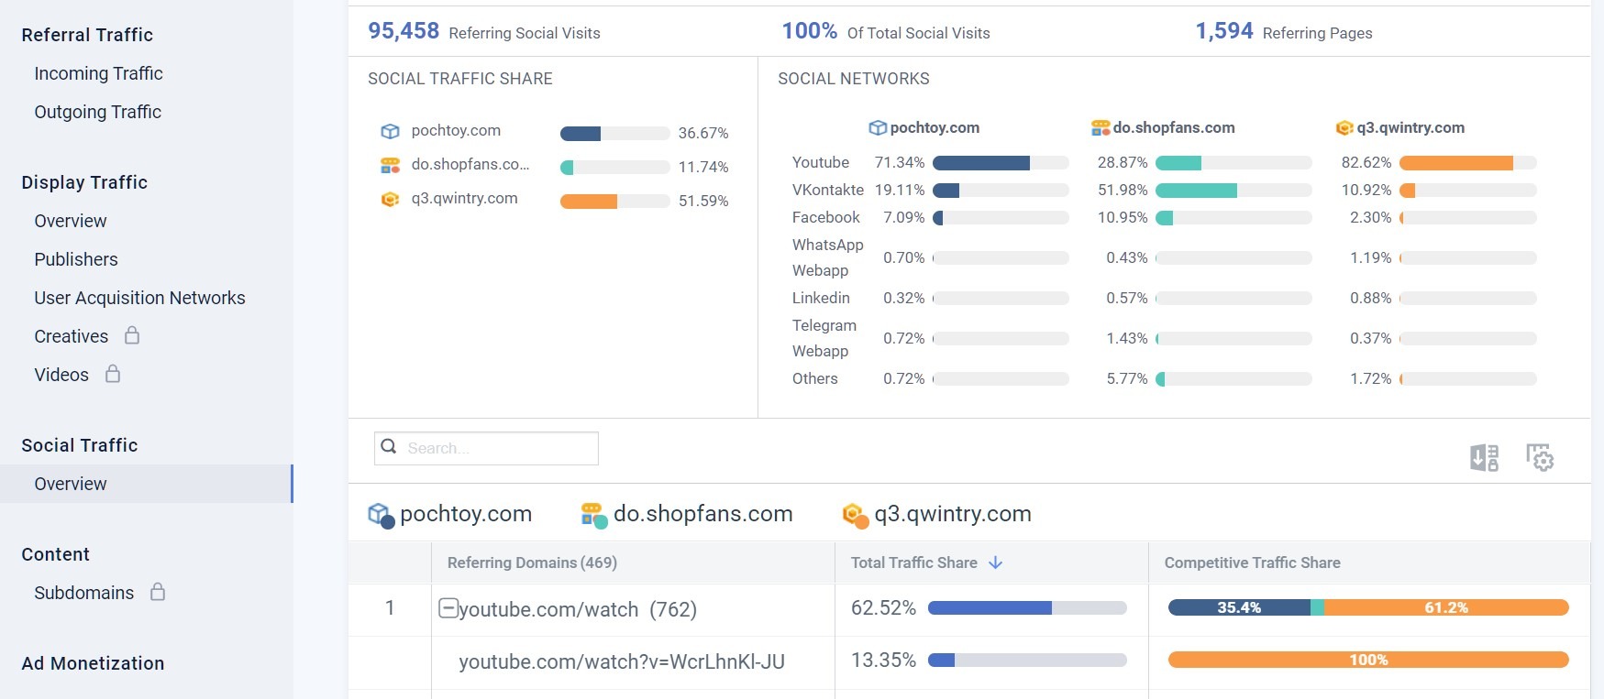The width and height of the screenshot is (1604, 699).
Task: Click inside the search input field
Action: pos(486,448)
